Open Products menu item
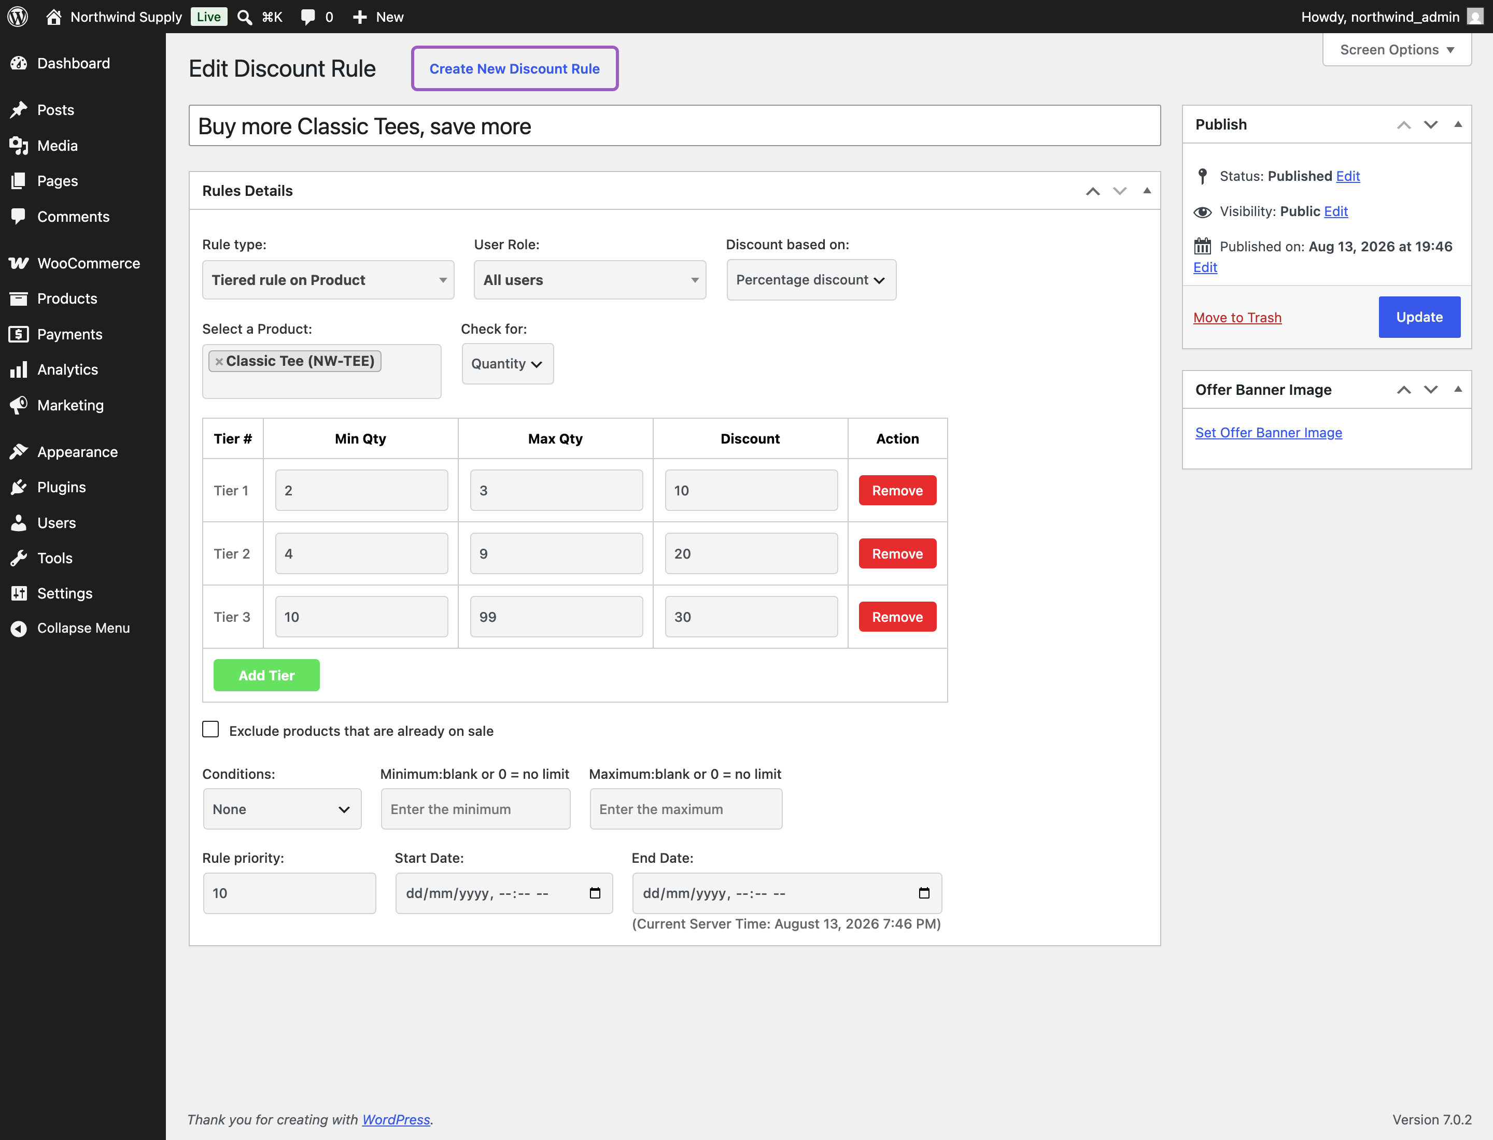Image resolution: width=1493 pixels, height=1140 pixels. tap(83, 298)
